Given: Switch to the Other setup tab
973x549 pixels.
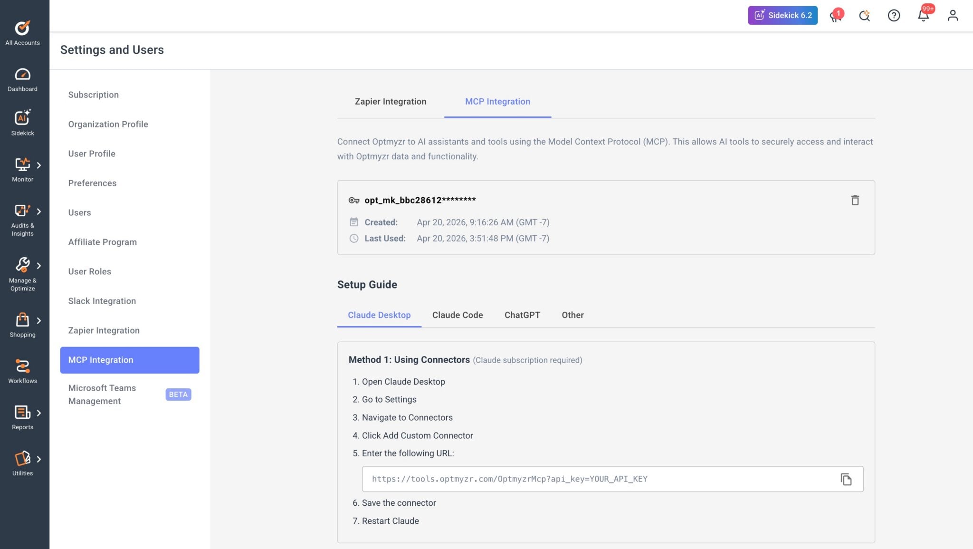Looking at the screenshot, I should coord(572,315).
